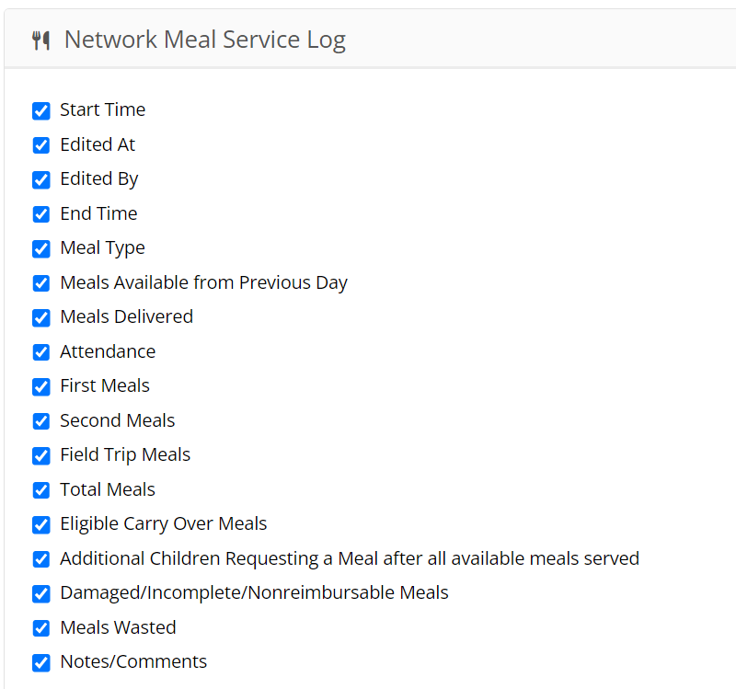736x689 pixels.
Task: Click the Network Meal Service Log title
Action: (204, 39)
